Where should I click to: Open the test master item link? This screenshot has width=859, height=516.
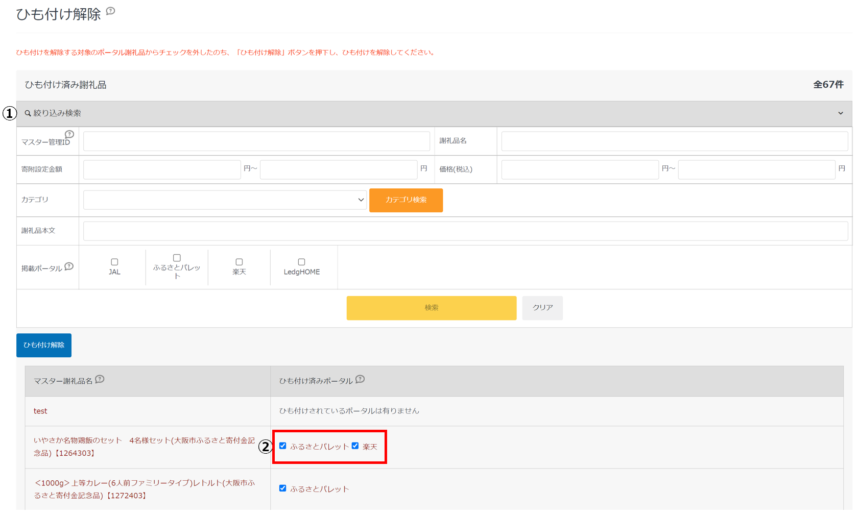point(40,411)
